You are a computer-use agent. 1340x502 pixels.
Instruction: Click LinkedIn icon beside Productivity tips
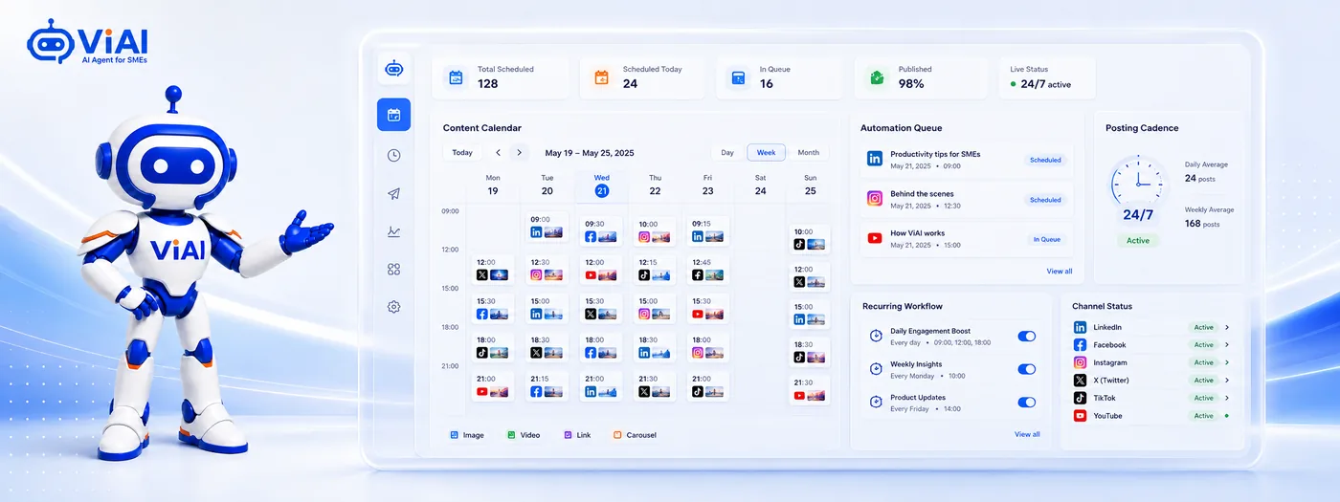coord(874,159)
